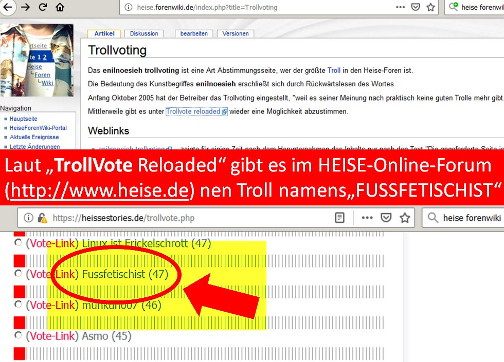Toggle reader view for trollvote.php
504x362 pixels.
(339, 218)
